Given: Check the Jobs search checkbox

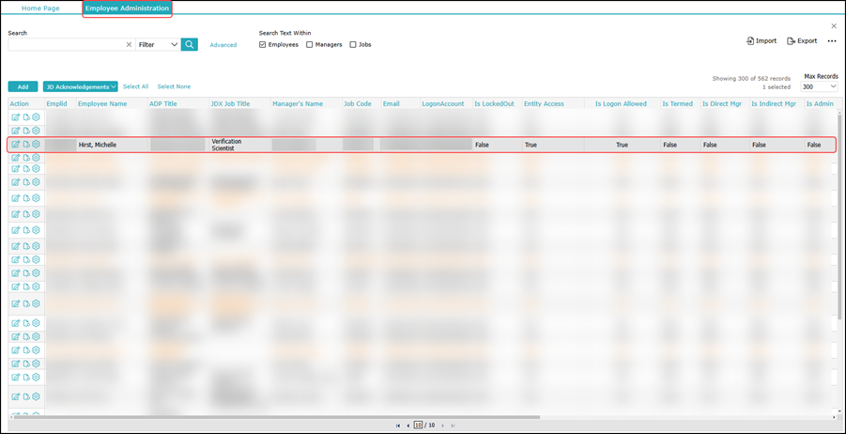Looking at the screenshot, I should coord(353,44).
